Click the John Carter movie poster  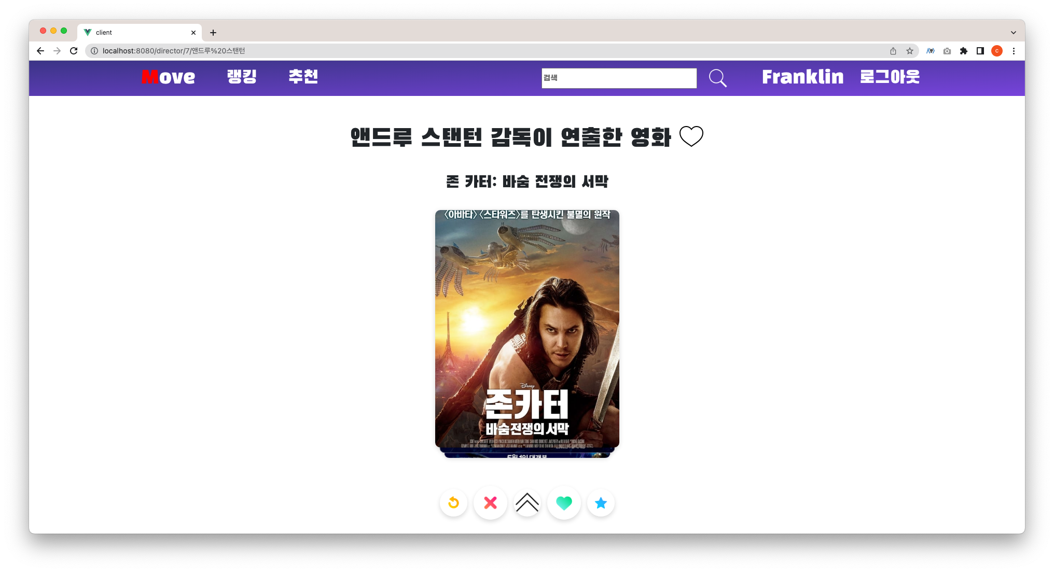pos(527,328)
